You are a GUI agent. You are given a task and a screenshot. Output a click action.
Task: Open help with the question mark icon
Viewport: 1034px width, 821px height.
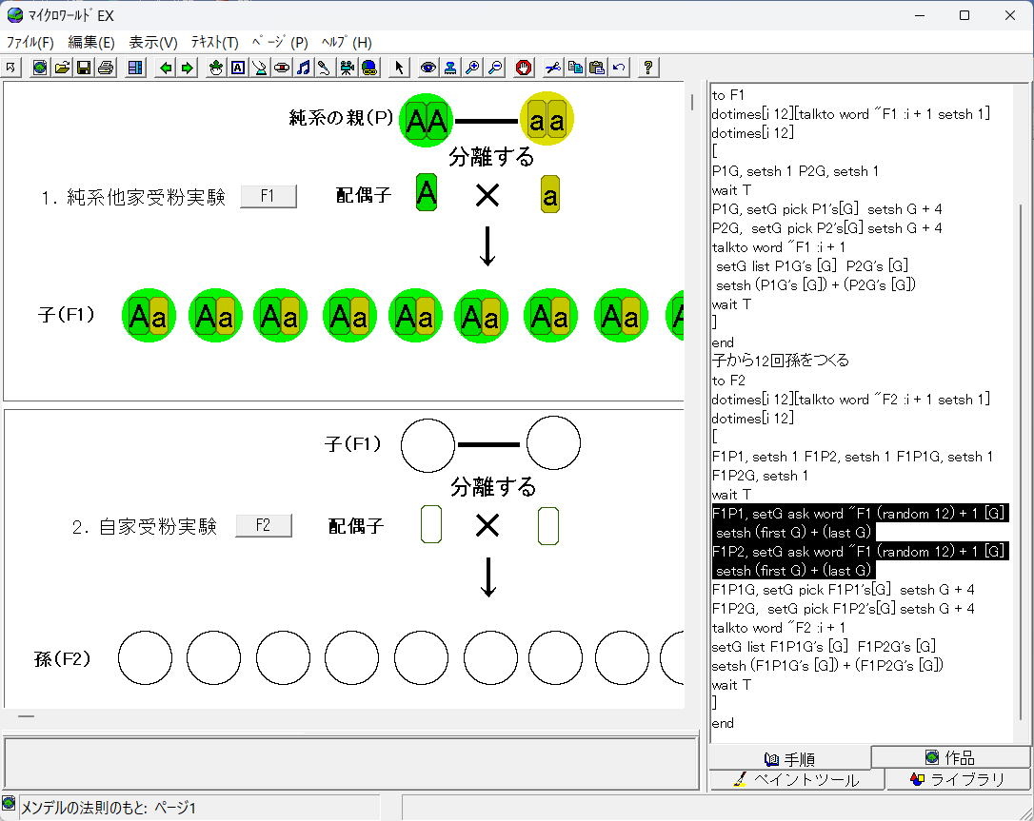click(x=648, y=68)
